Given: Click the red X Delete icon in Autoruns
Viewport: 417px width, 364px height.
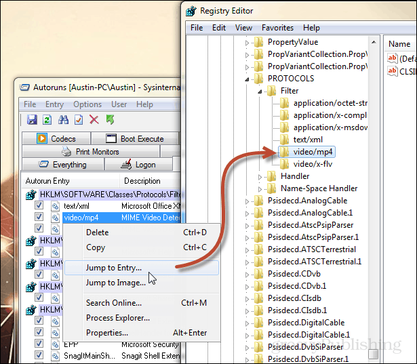Looking at the screenshot, I should point(94,120).
